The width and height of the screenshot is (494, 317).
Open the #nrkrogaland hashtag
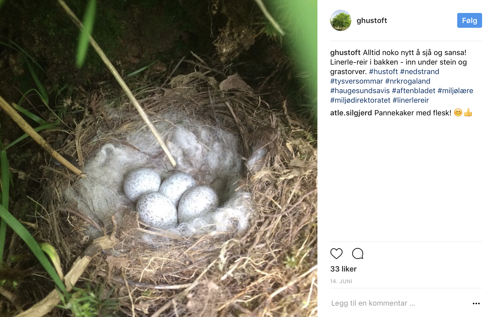(408, 81)
